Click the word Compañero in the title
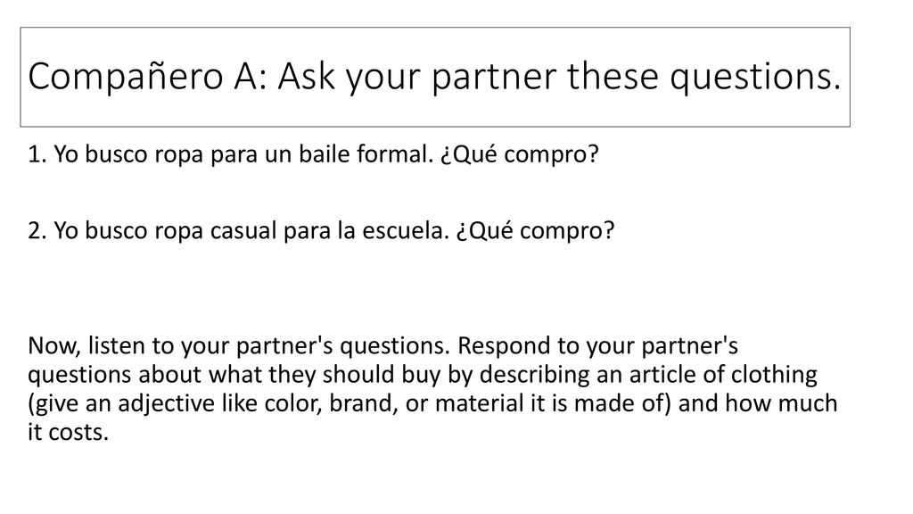The width and height of the screenshot is (913, 514). tap(126, 77)
